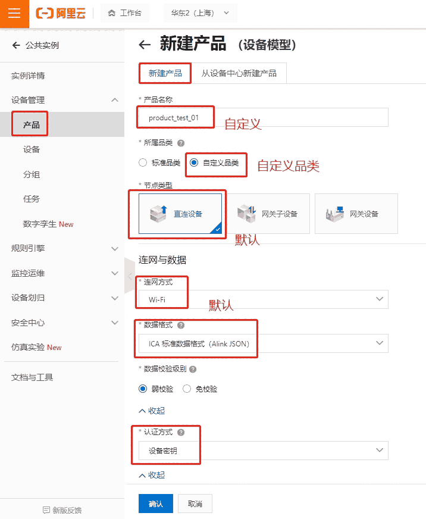Open the 数据格式 dropdown

(x=263, y=343)
